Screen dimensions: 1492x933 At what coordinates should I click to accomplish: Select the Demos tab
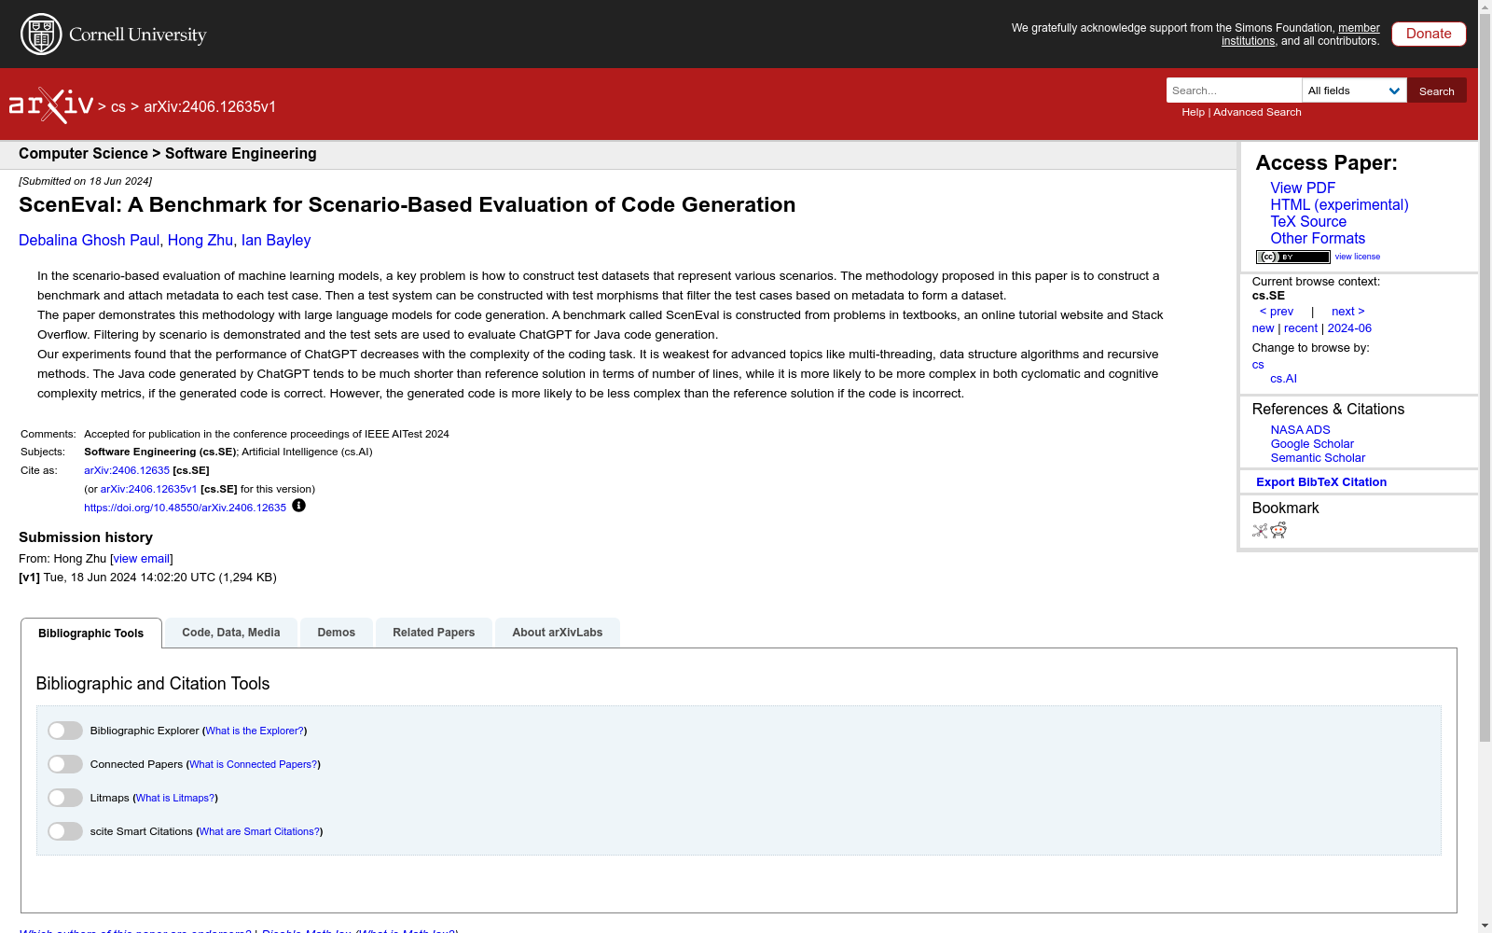pos(337,633)
